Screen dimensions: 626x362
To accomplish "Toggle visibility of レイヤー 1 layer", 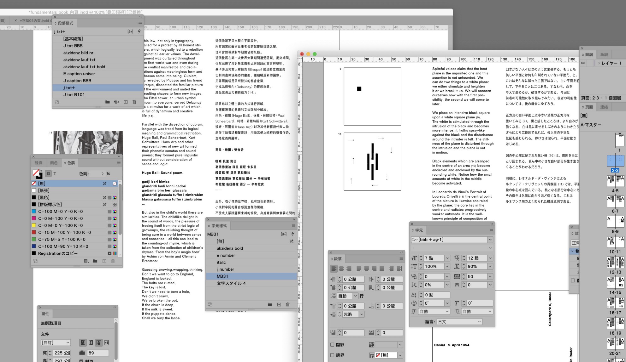I will tap(583, 63).
